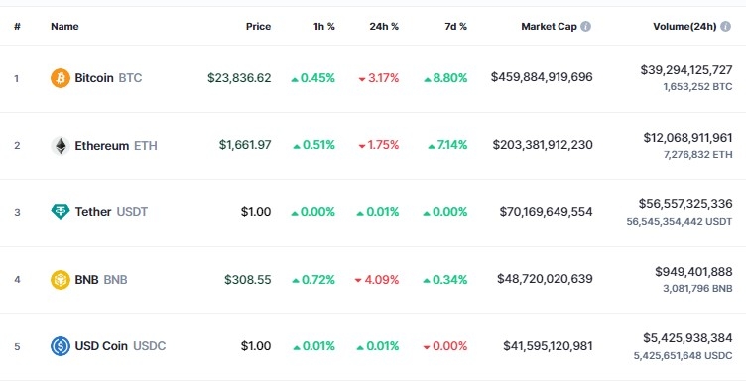This screenshot has width=746, height=385.
Task: Sort by the 7d % column header
Action: (x=455, y=26)
